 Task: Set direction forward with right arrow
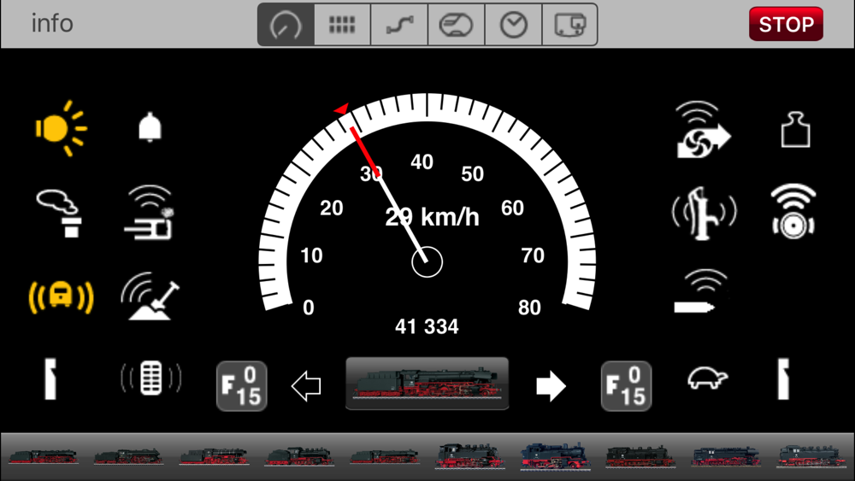click(x=551, y=385)
